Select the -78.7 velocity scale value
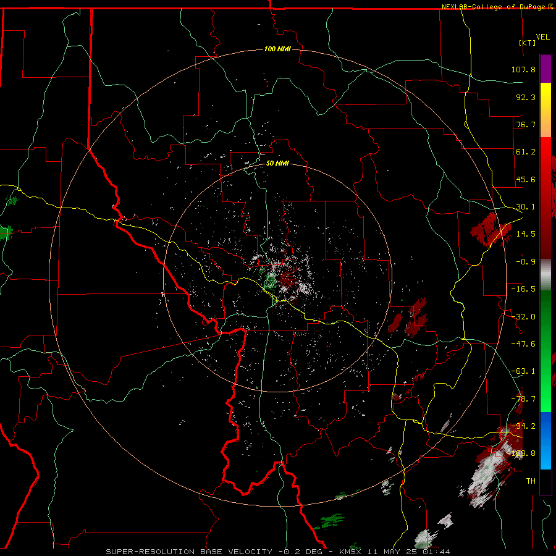Image resolution: width=556 pixels, height=556 pixels. coord(523,399)
